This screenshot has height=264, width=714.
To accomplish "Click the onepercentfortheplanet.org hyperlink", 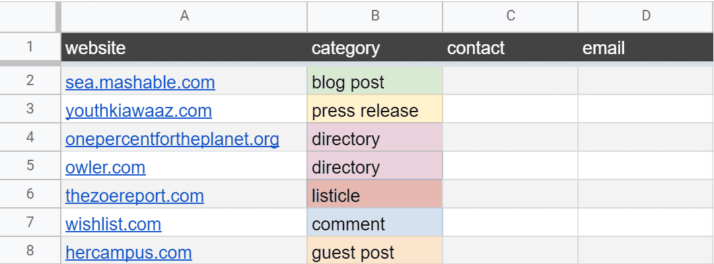I will coord(172,139).
